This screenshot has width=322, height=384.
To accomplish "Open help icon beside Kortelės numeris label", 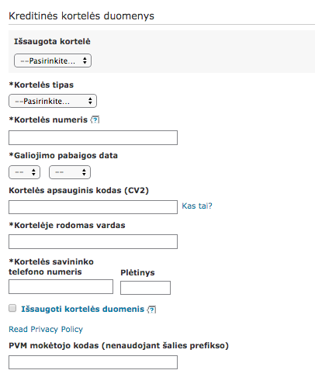I will pyautogui.click(x=95, y=119).
